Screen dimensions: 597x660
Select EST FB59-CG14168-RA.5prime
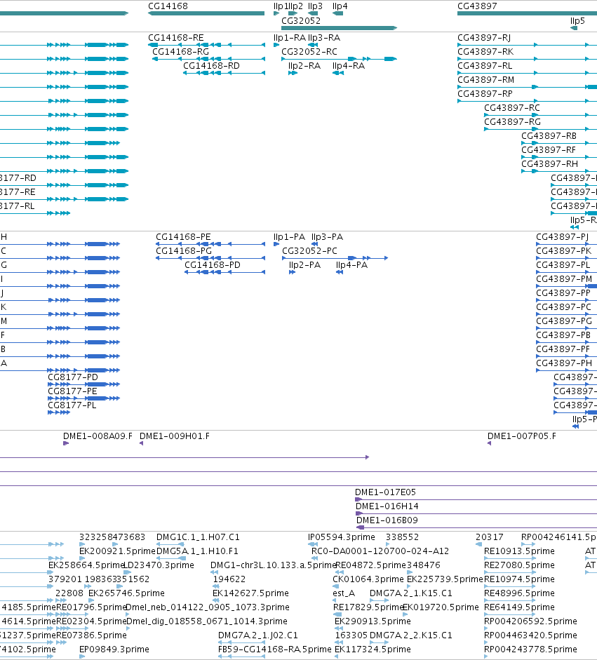tap(241, 656)
